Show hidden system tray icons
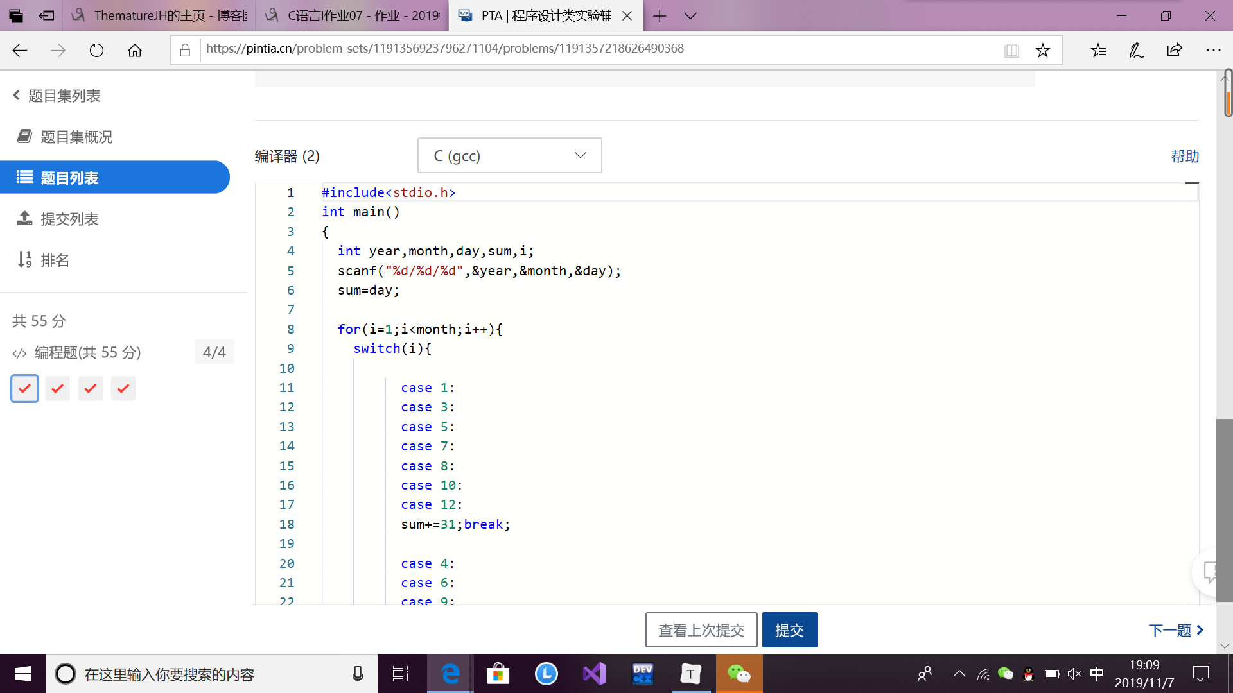This screenshot has width=1233, height=693. click(959, 674)
